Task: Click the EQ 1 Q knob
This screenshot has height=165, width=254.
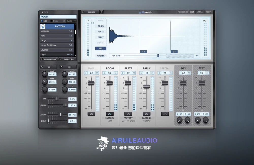Action: click(x=44, y=89)
